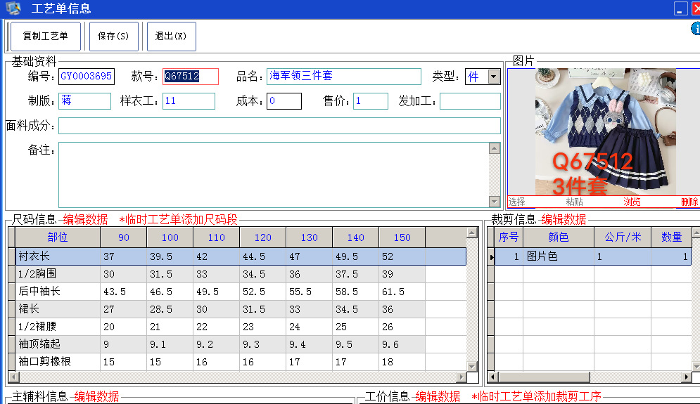700x404 pixels.
Task: Click the 颜色 column header
Action: (x=559, y=237)
